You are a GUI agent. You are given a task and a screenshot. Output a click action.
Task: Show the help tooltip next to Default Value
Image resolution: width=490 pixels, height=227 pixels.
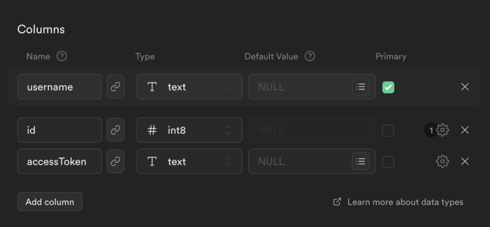[x=310, y=56]
